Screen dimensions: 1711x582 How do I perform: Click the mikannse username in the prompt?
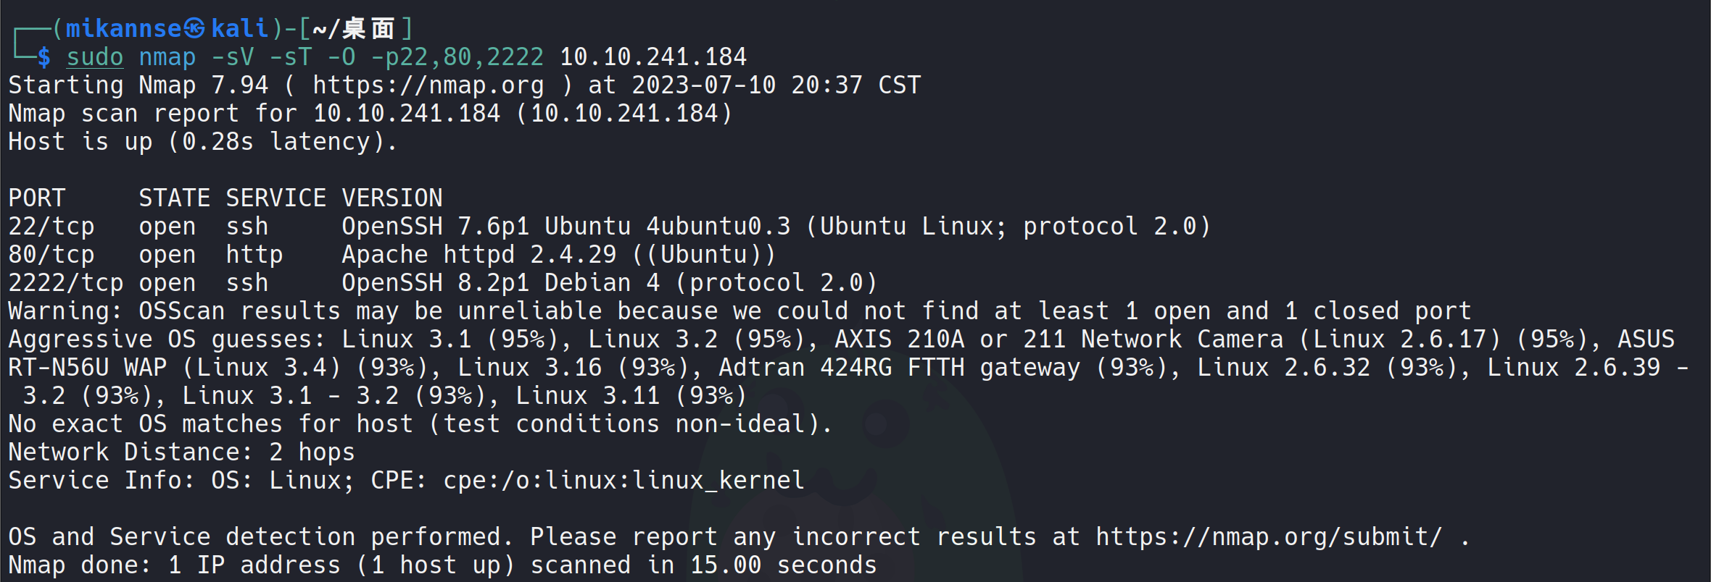coord(123,29)
